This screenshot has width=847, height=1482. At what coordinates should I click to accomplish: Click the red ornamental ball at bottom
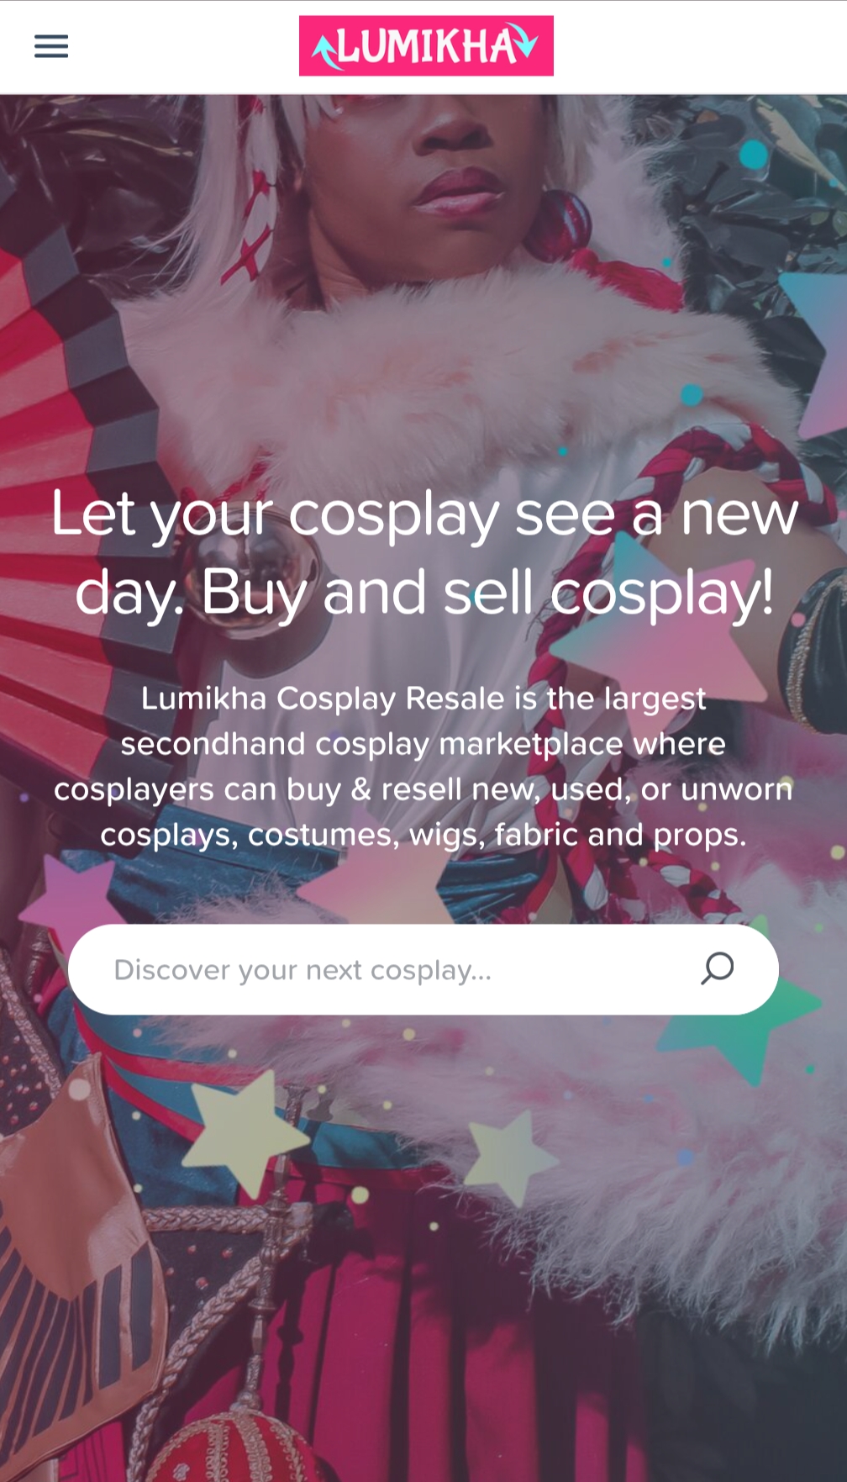coord(231,1448)
